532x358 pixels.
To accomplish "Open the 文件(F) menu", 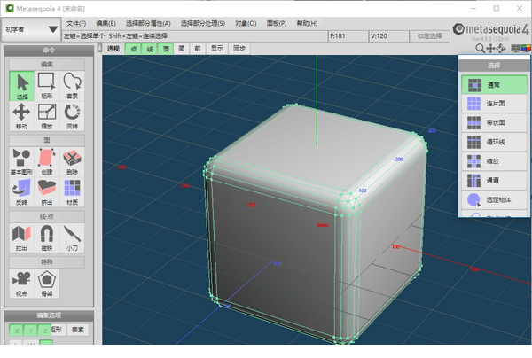I will [x=76, y=23].
